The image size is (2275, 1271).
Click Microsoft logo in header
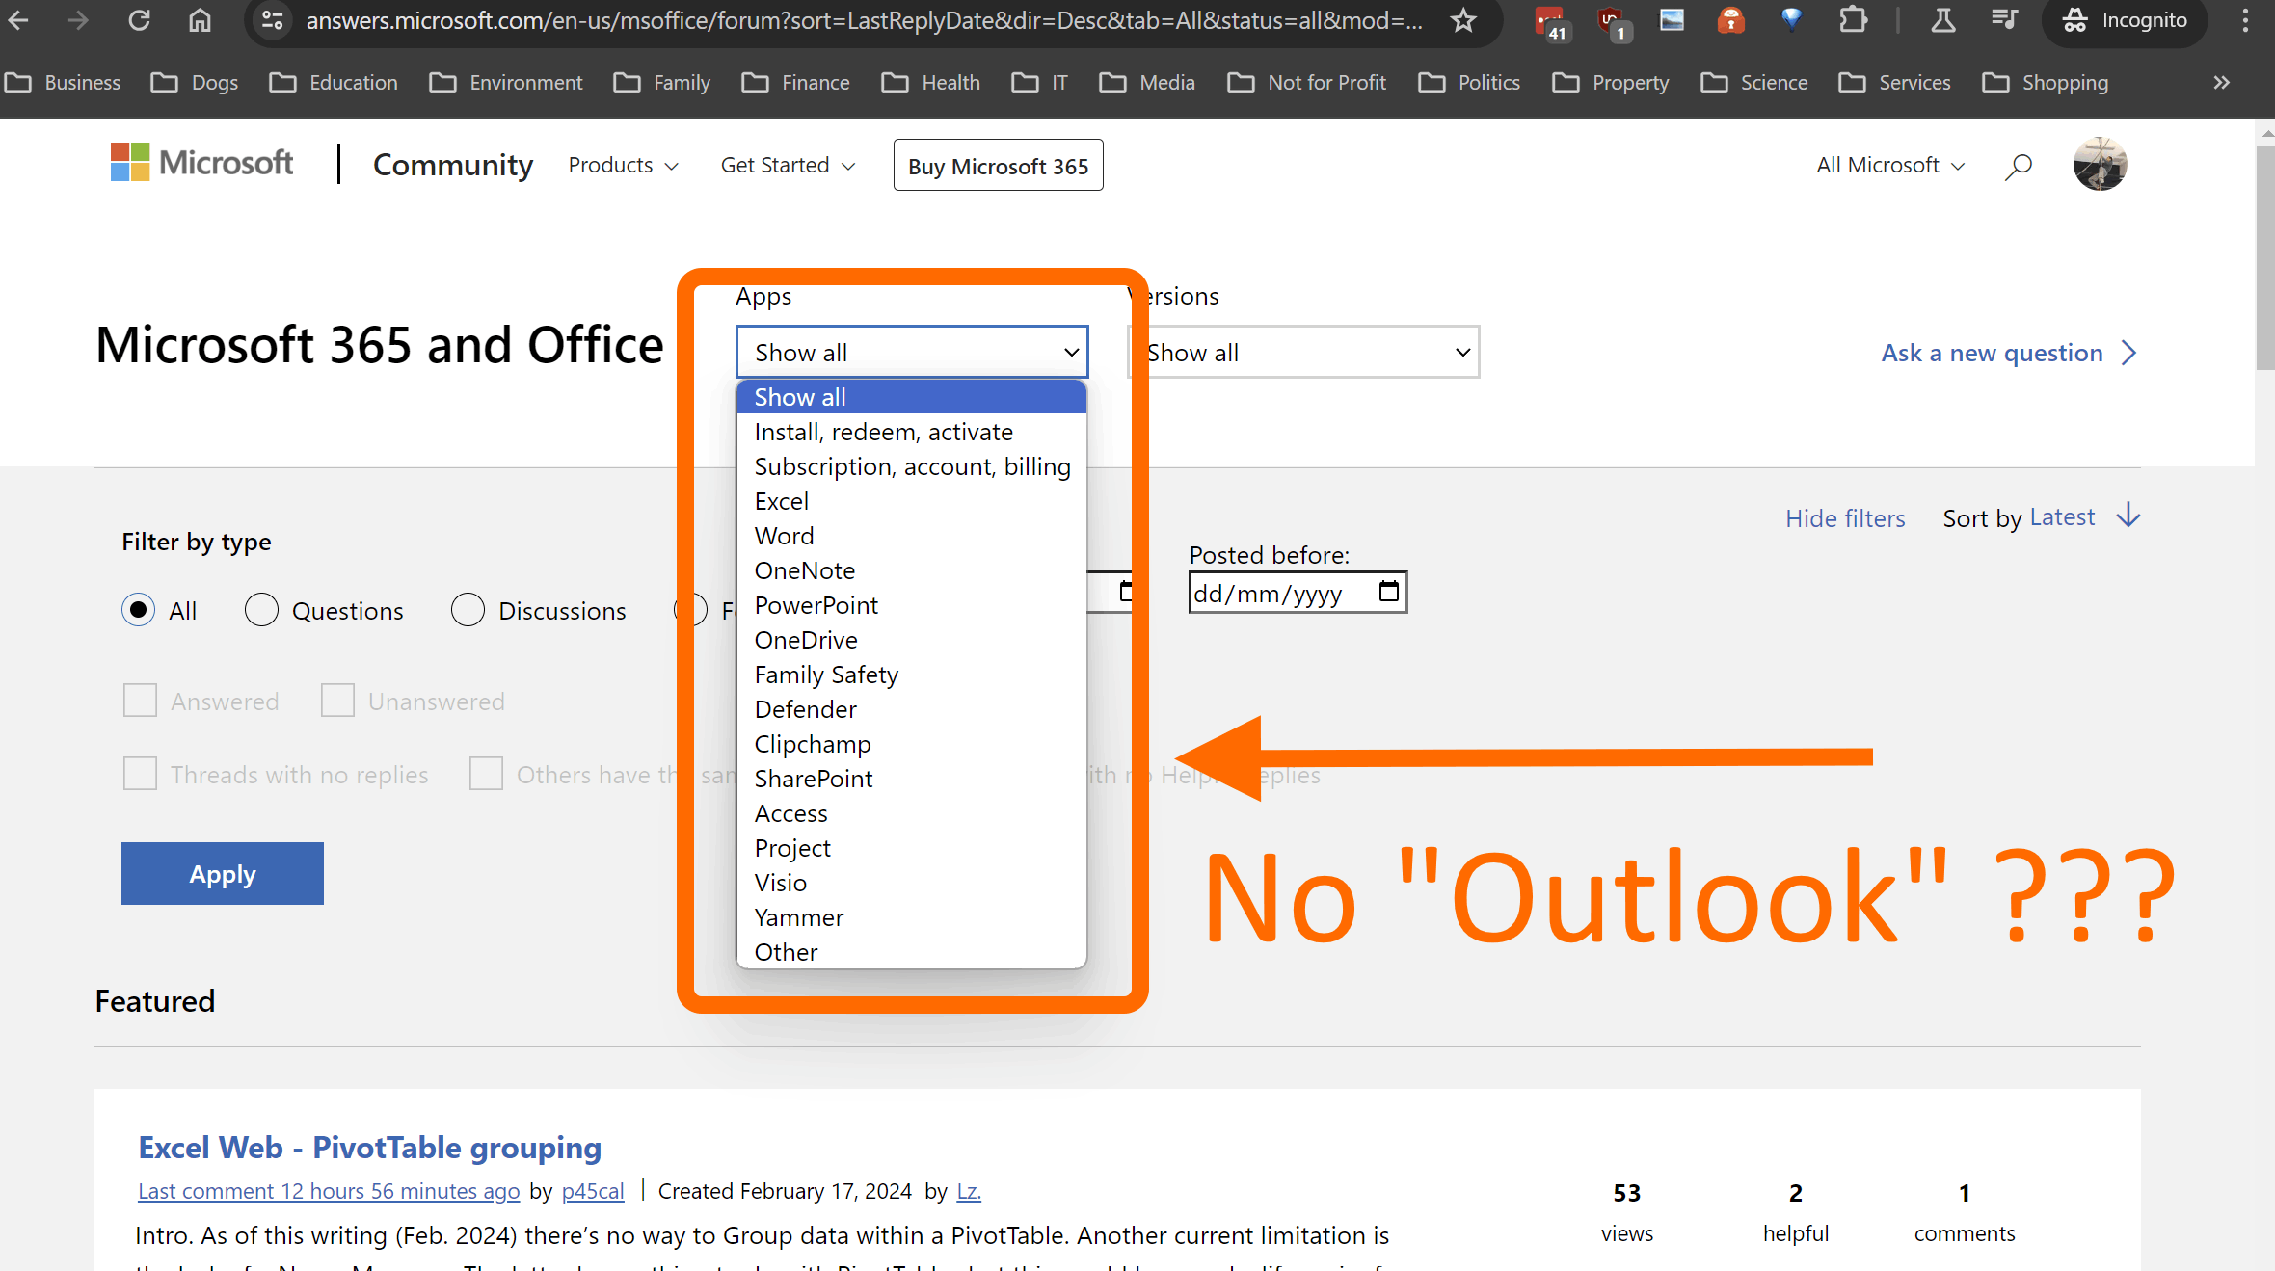pyautogui.click(x=201, y=163)
